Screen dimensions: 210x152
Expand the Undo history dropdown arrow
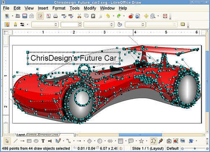point(113,16)
